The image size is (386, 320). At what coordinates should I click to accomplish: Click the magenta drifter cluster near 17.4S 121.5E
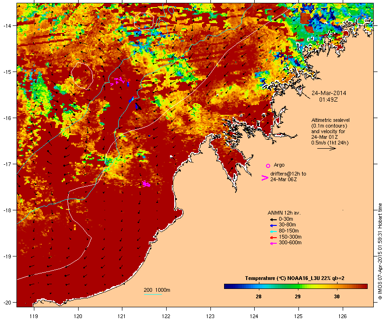click(x=146, y=184)
